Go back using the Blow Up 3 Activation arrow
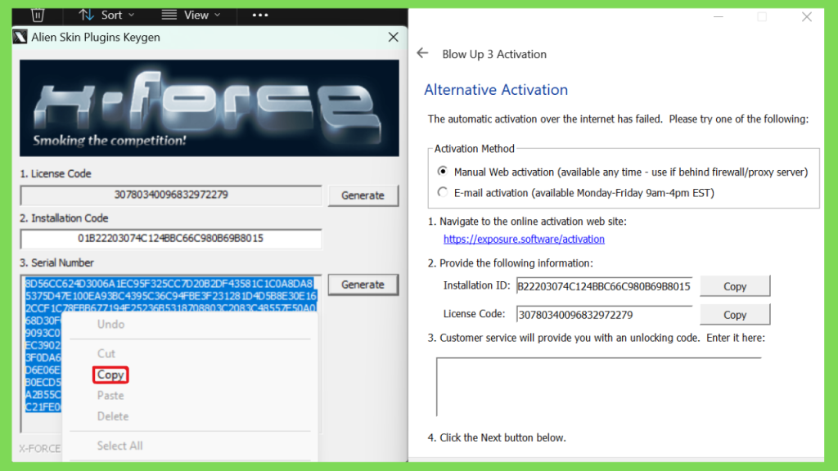 pos(423,53)
